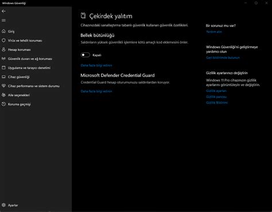Click the heart icon for Cihaz performansı
The image size is (272, 212).
[x=3, y=86]
